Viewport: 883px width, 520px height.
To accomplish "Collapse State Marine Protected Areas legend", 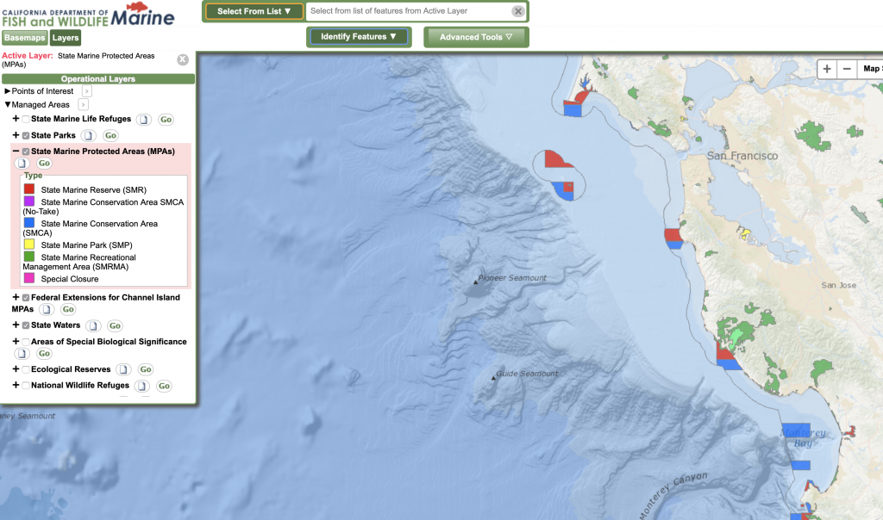I will coord(16,151).
